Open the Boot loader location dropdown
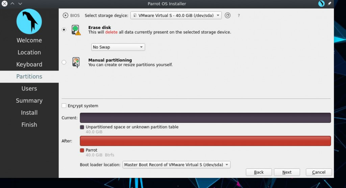This screenshot has height=188, width=346. 176,165
